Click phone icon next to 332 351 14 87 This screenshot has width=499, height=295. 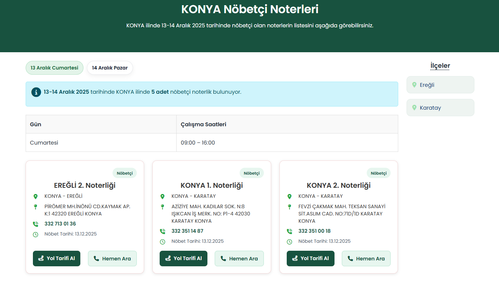click(162, 231)
